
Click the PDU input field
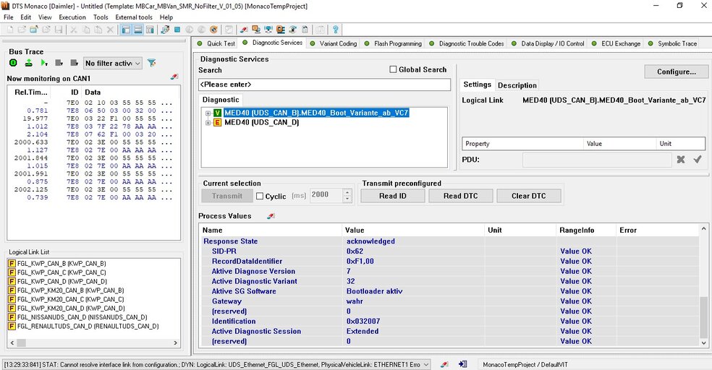pyautogui.click(x=597, y=160)
